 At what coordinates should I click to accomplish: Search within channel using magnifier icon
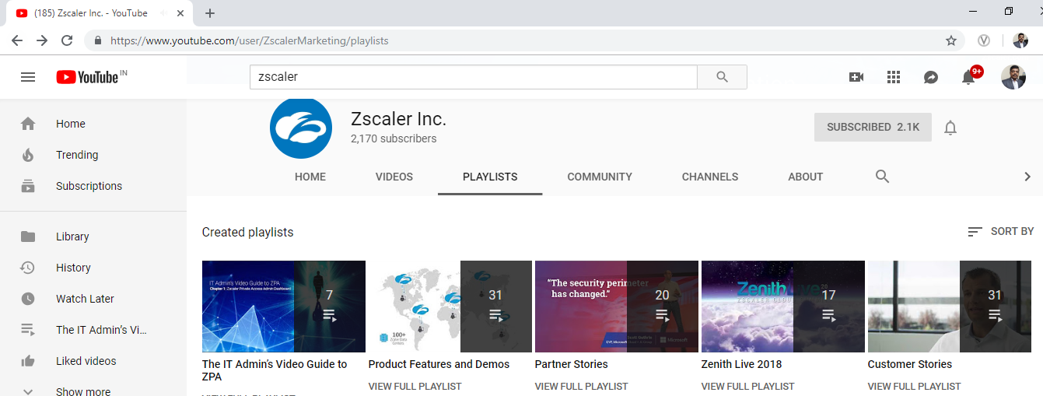click(882, 177)
